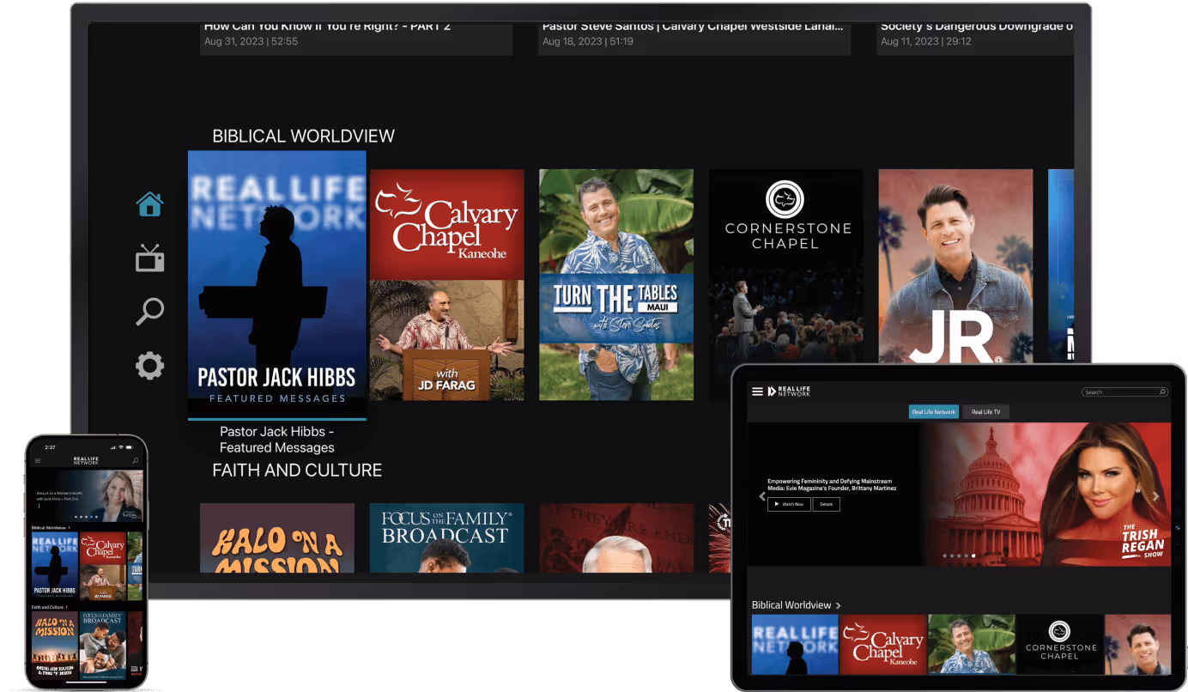Open Turn the Tables Maui tile on TV
Screen dimensions: 1188x692
pos(616,284)
